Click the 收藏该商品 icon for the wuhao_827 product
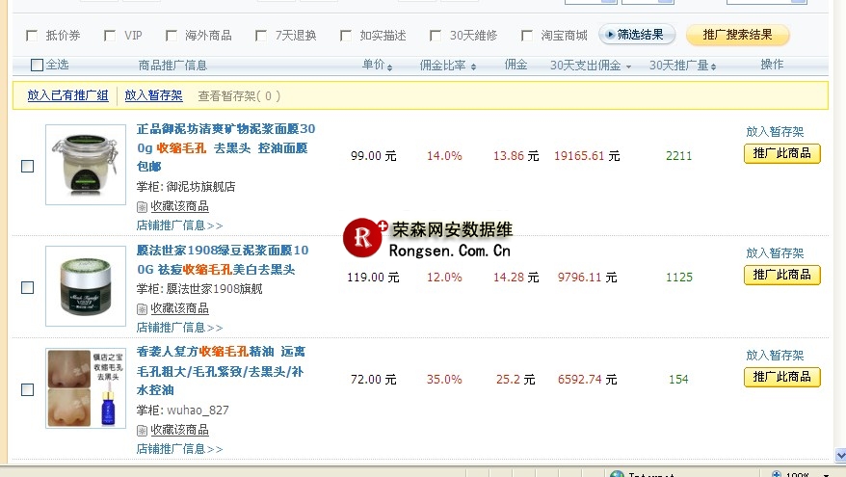The image size is (846, 477). click(x=142, y=430)
